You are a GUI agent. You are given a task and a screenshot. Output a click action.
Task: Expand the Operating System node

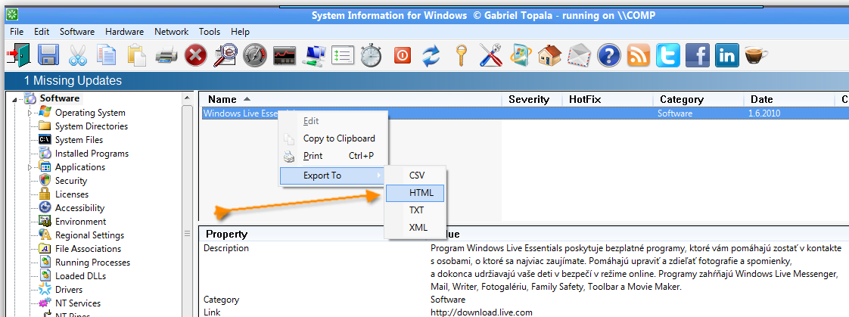click(x=30, y=113)
